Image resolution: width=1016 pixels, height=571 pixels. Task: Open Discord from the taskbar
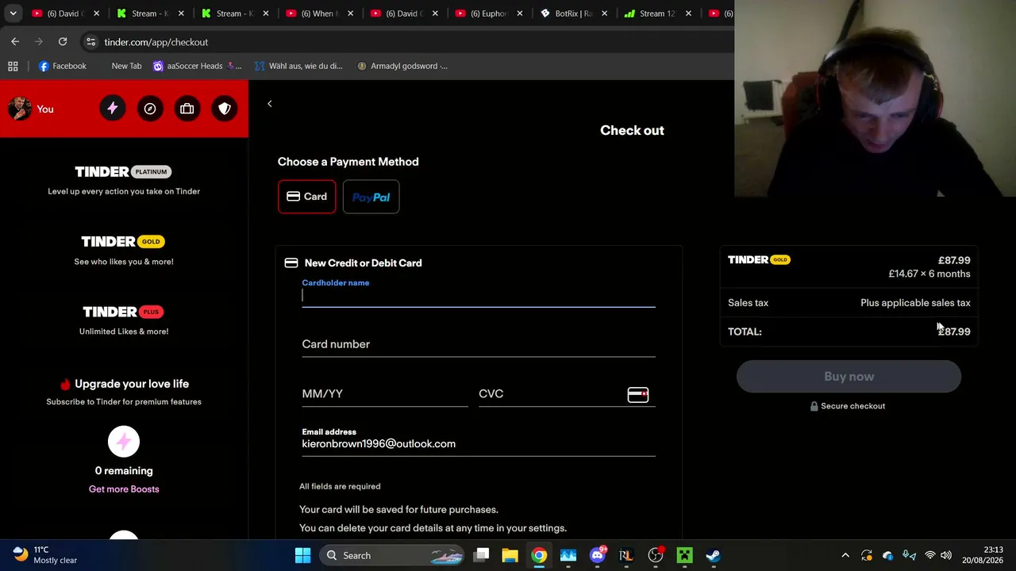click(598, 555)
